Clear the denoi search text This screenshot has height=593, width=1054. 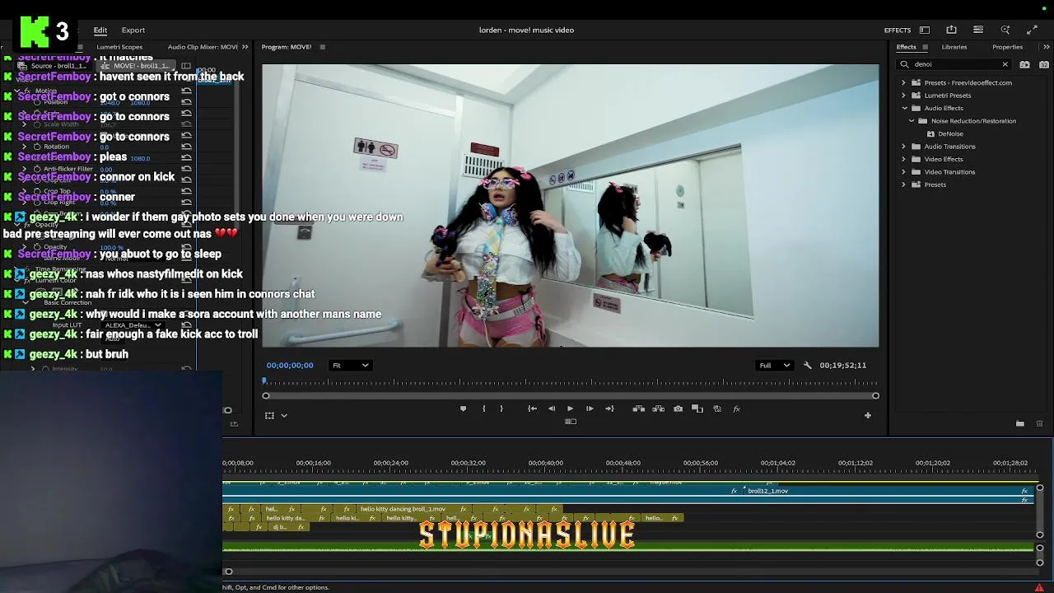[x=1005, y=64]
